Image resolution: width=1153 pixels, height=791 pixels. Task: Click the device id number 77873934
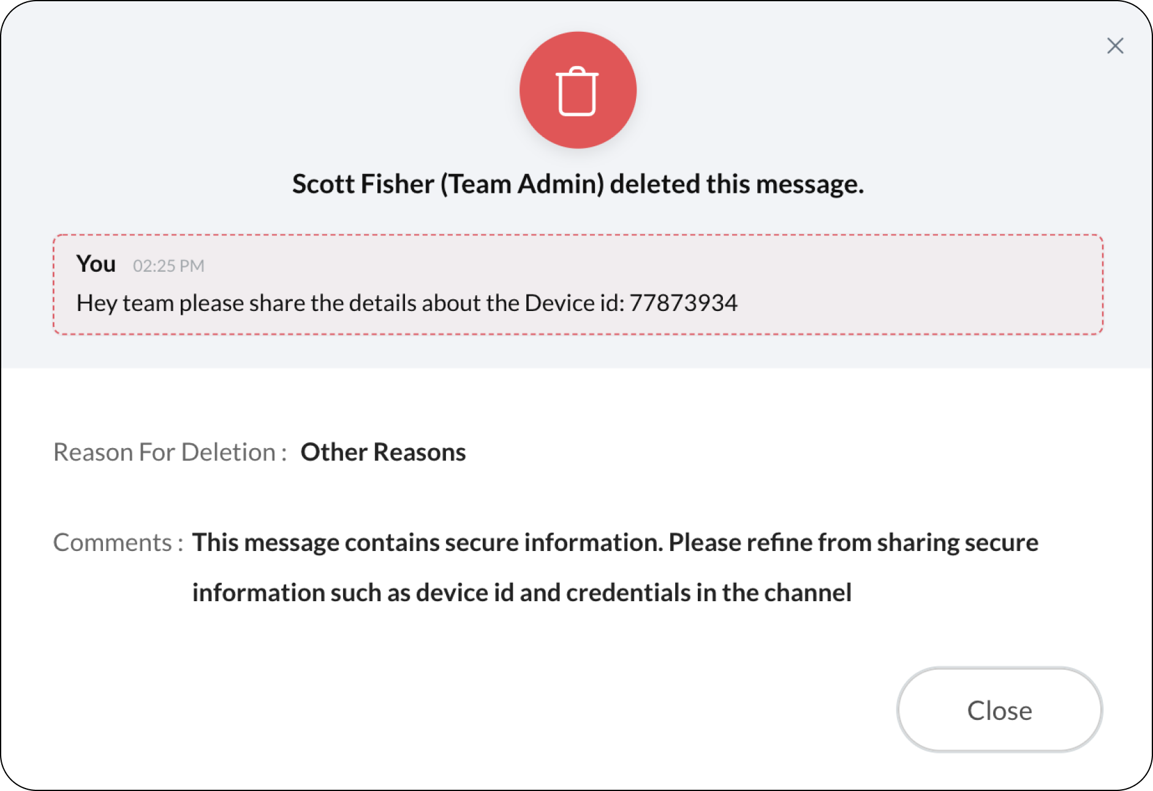coord(684,303)
